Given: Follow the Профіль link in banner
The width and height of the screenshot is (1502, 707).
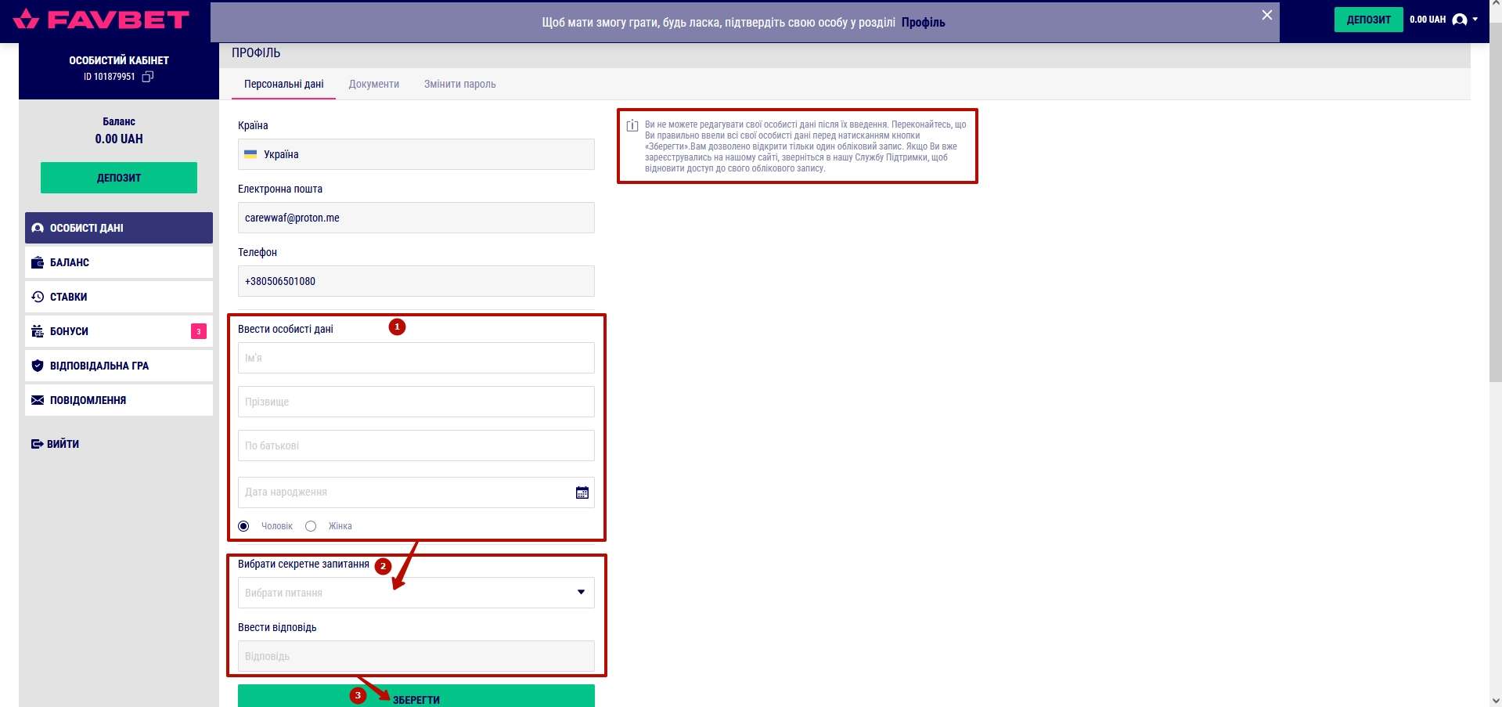Looking at the screenshot, I should pyautogui.click(x=923, y=23).
